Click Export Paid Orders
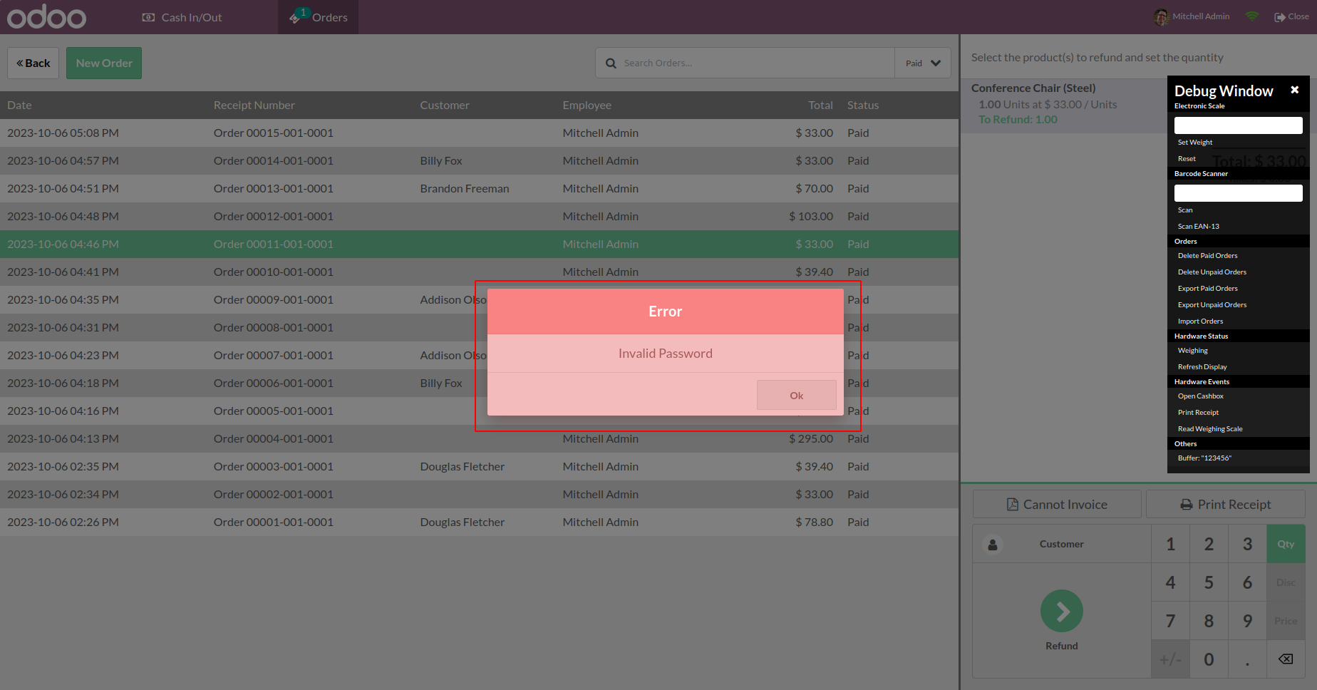This screenshot has width=1317, height=690. click(1208, 289)
